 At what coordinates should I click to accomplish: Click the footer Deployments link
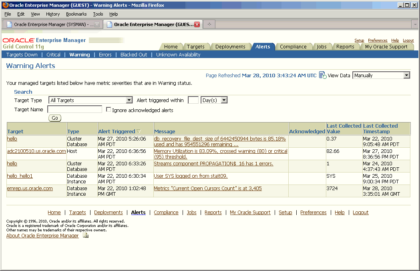(x=108, y=212)
